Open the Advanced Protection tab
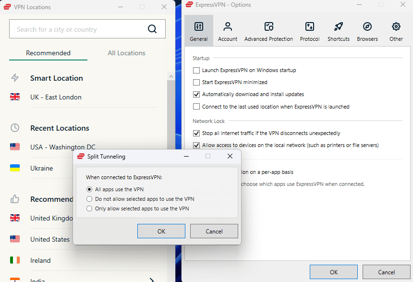Screen dimensions: 413x282 click(268, 31)
